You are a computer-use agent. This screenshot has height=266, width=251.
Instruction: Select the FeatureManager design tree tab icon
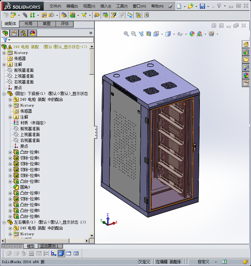5,33
